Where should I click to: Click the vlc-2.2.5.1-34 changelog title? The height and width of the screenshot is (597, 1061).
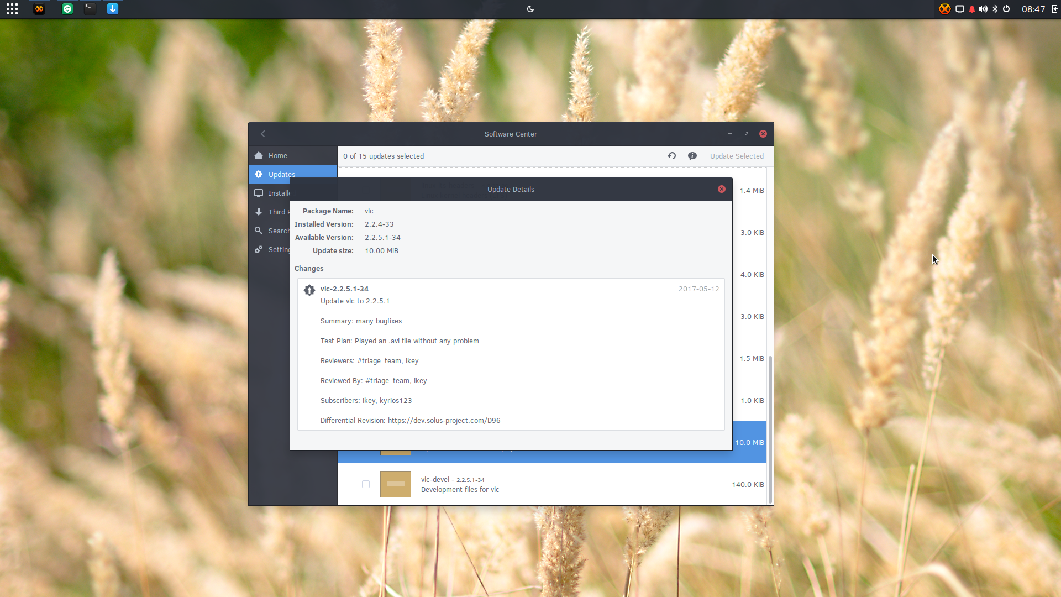tap(344, 289)
